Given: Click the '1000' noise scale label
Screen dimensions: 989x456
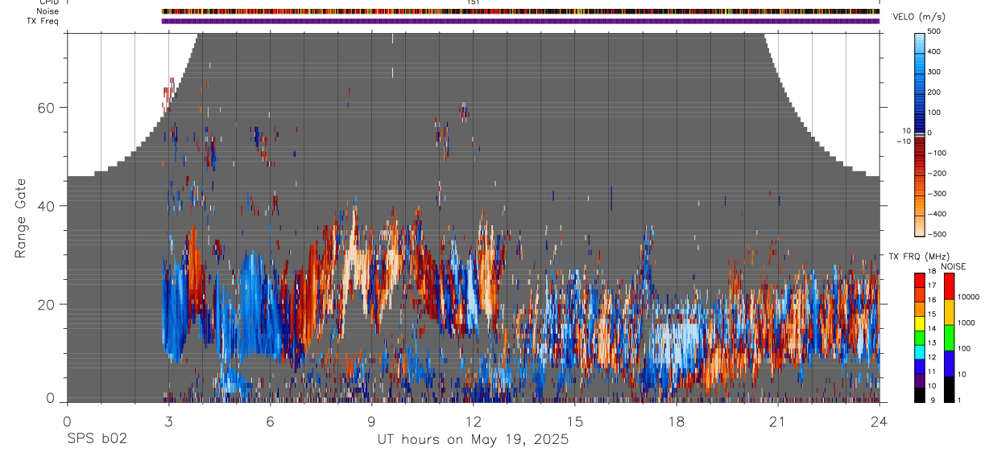Looking at the screenshot, I should 966,322.
